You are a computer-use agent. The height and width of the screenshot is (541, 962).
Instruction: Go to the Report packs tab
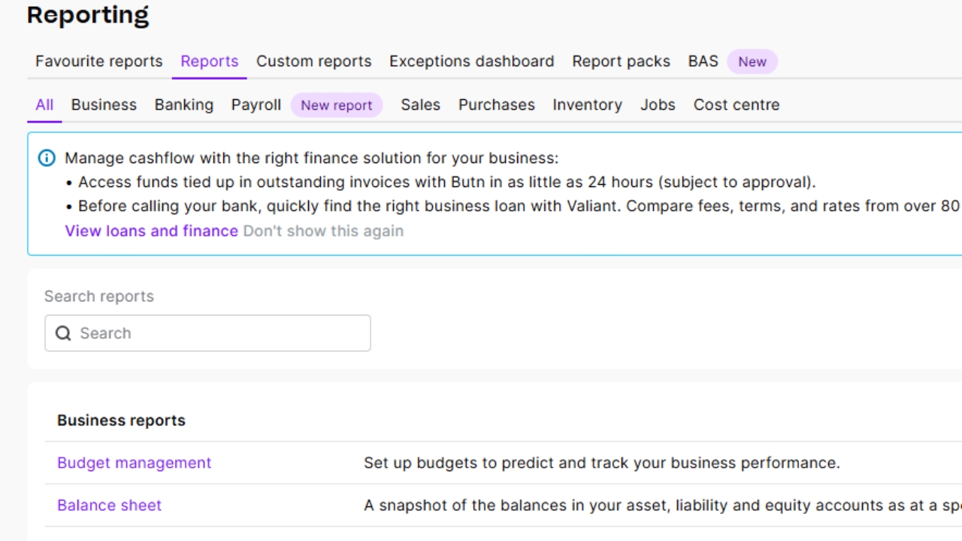click(622, 62)
